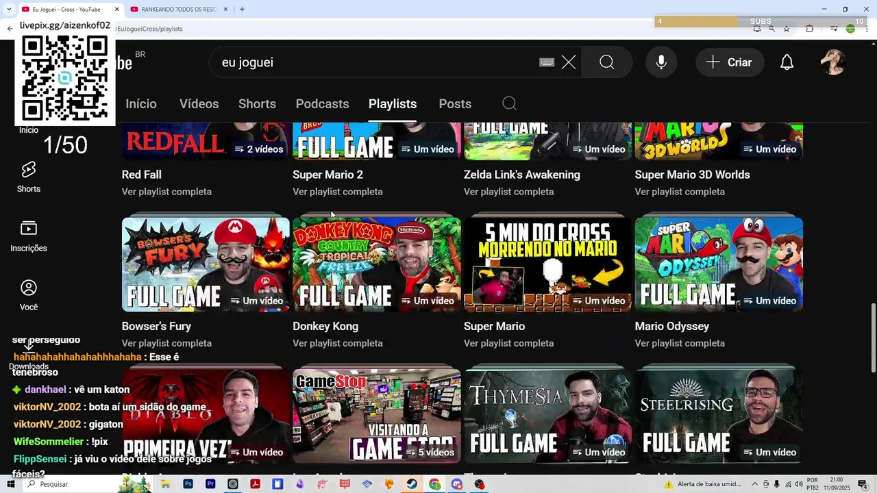877x493 pixels.
Task: Open the on-screen keyboard icon in search
Action: point(547,62)
